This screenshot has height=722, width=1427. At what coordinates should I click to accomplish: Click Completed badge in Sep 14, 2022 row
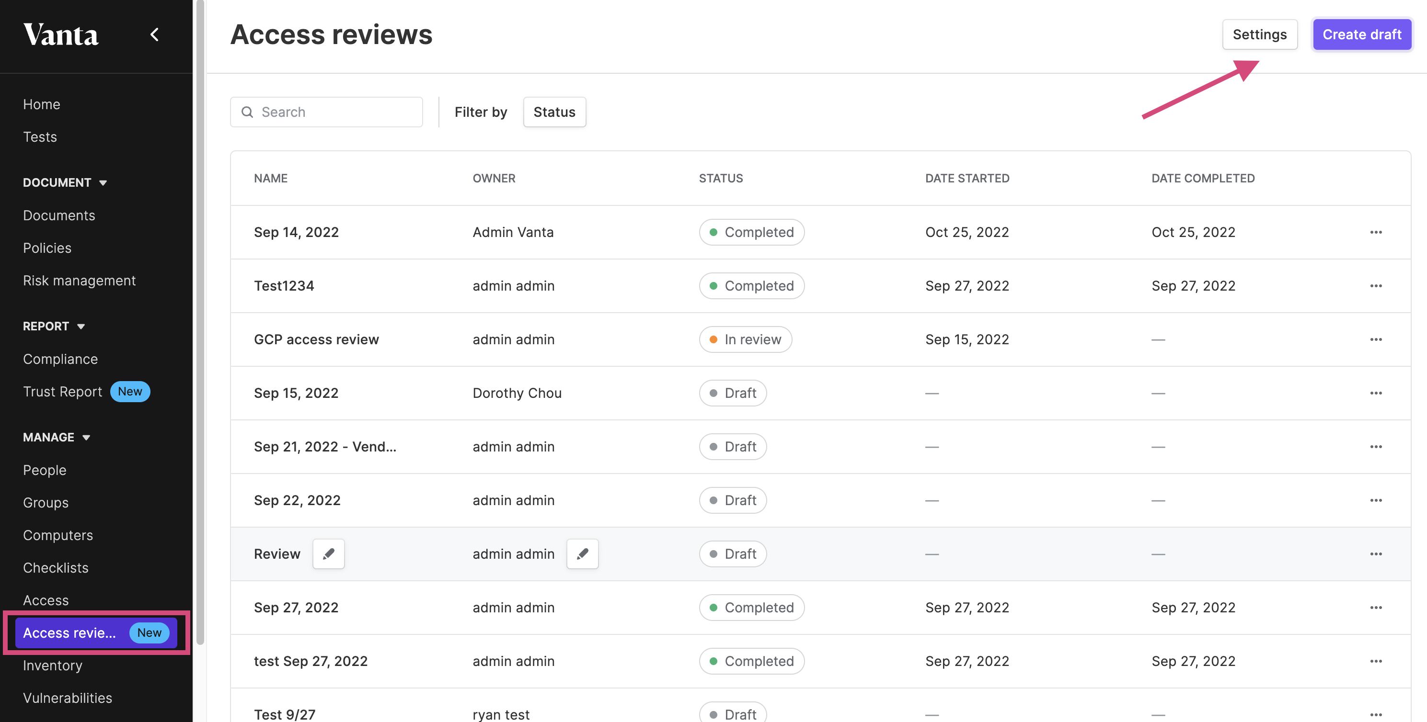(x=752, y=232)
